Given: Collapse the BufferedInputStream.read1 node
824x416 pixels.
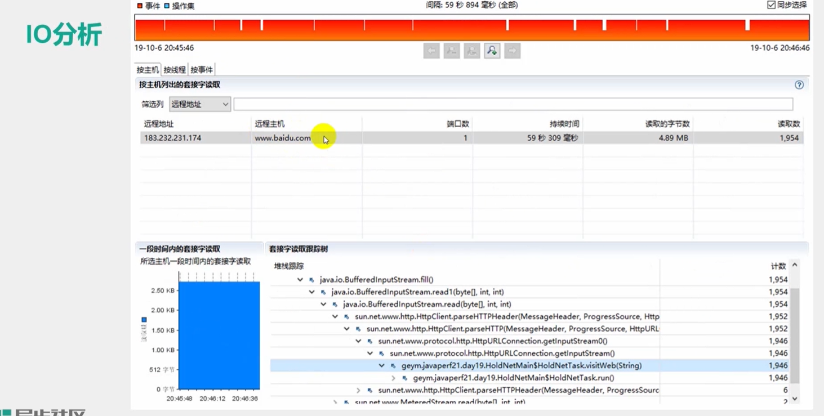Looking at the screenshot, I should 311,292.
